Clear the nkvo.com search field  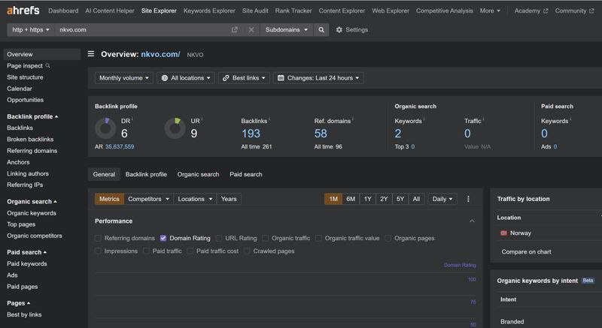click(x=251, y=29)
